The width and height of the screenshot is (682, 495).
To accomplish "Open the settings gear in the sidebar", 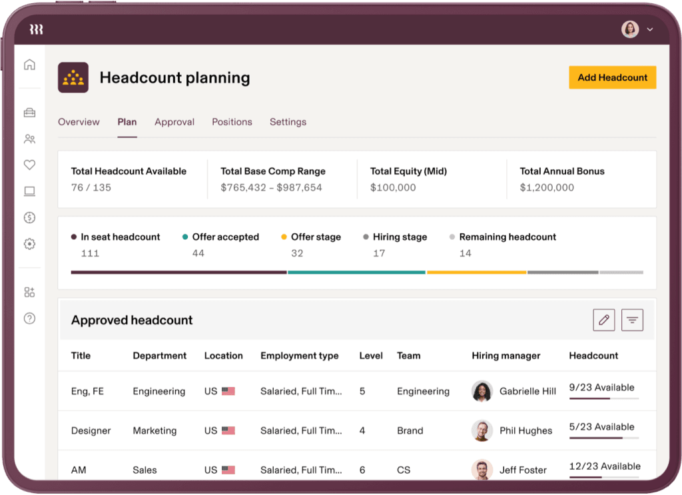I will coord(29,244).
